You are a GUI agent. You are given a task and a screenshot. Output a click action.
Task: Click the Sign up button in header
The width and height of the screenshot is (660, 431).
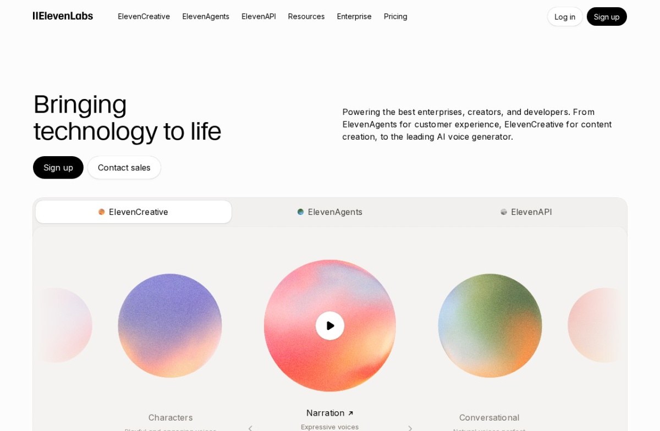coord(607,16)
